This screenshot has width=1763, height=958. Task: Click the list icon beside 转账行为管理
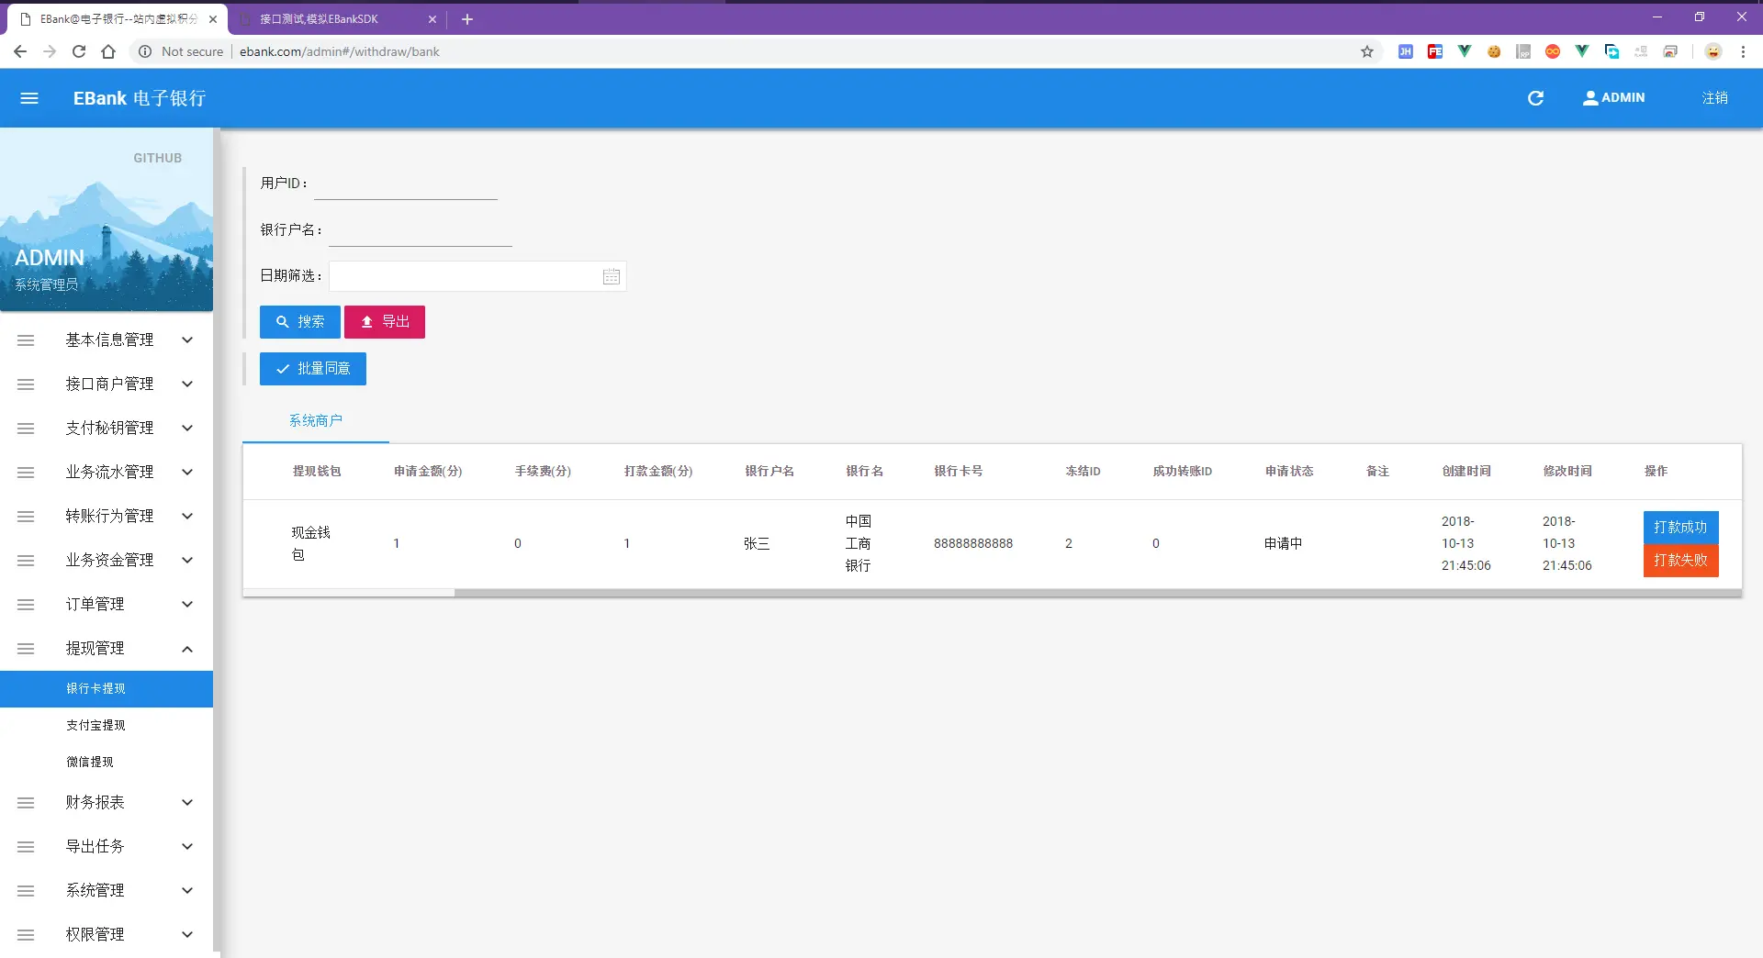tap(26, 517)
